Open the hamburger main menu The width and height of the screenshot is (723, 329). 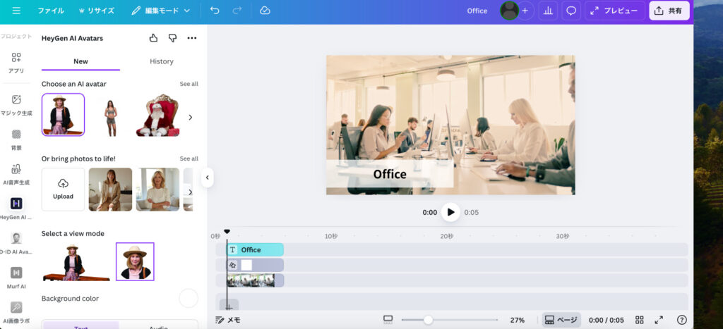pyautogui.click(x=16, y=11)
